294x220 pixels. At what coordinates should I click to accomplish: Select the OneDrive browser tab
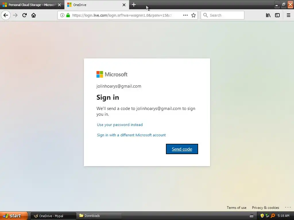pyautogui.click(x=97, y=5)
